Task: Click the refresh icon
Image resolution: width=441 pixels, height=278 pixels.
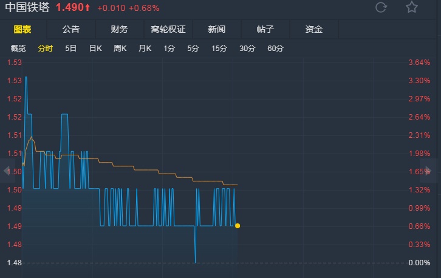Action: tap(381, 7)
